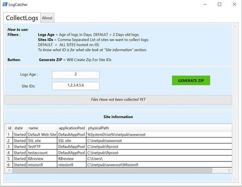This screenshot has height=187, width=242.
Task: Click the 'Started' state cell in row id 1
Action: coord(20,135)
